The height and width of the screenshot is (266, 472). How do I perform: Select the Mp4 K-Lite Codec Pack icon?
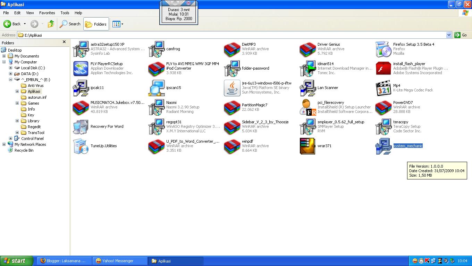click(383, 88)
